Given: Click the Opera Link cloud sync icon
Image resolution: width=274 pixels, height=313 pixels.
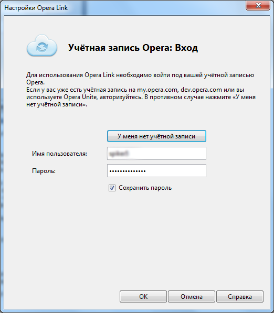Looking at the screenshot, I should click(x=42, y=46).
